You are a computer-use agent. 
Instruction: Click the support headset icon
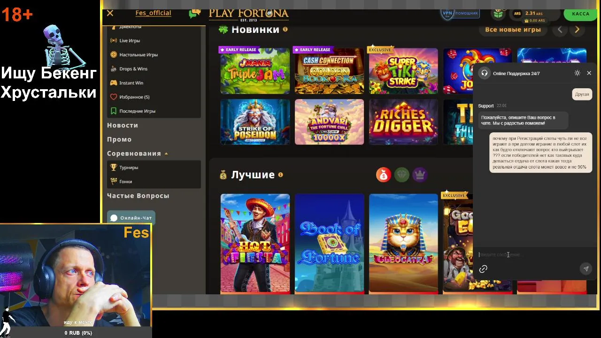click(484, 73)
